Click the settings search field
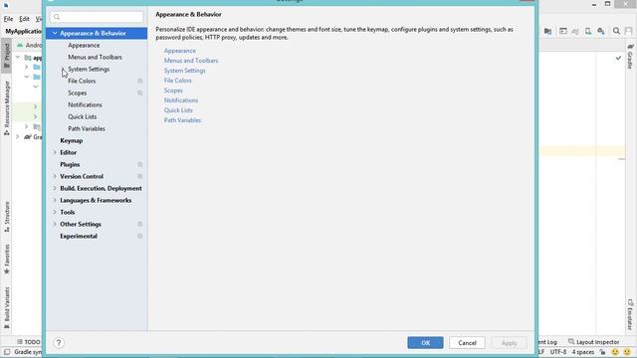This screenshot has width=637, height=358. pos(97,17)
